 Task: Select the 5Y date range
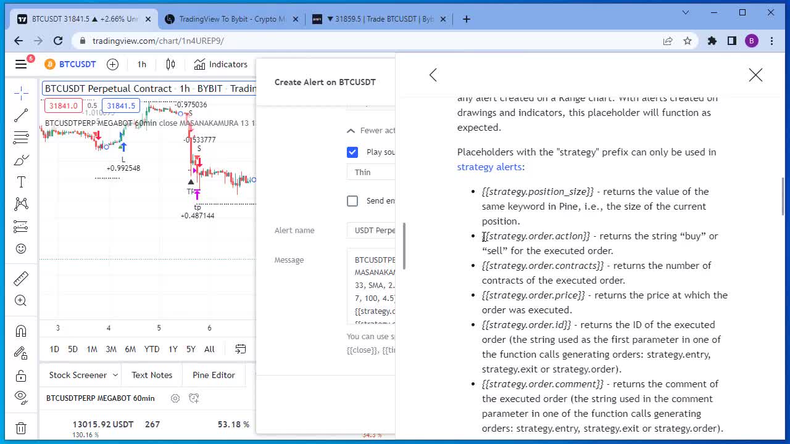tap(191, 349)
